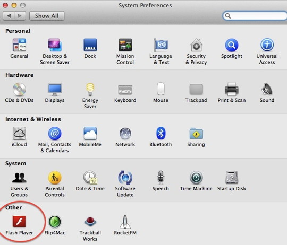The height and width of the screenshot is (245, 287).
Task: Minimize window with the yellow button
Action: [x=14, y=5]
